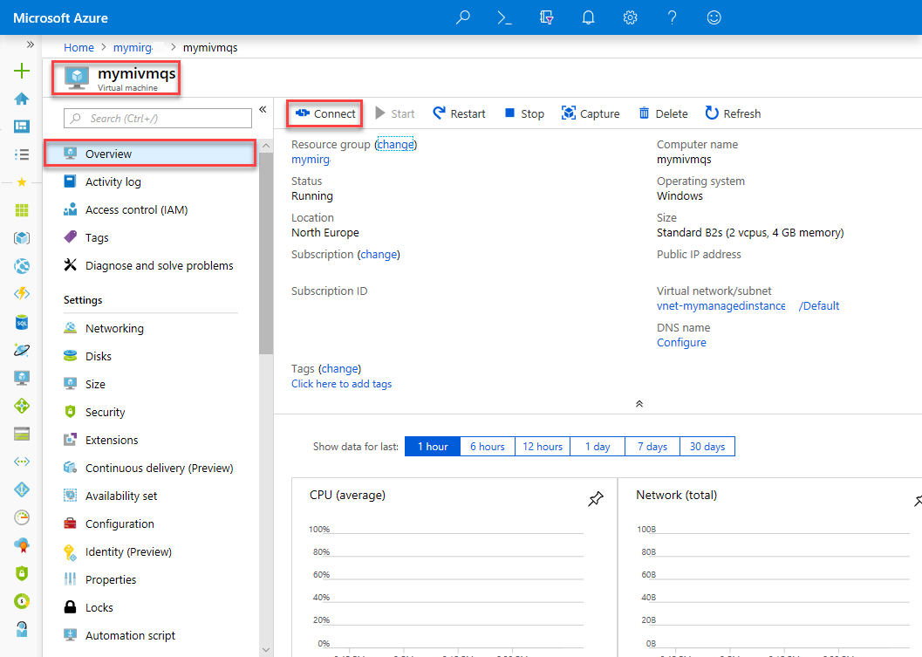Show data for 6 hours
Viewport: 922px width, 657px height.
[x=487, y=446]
